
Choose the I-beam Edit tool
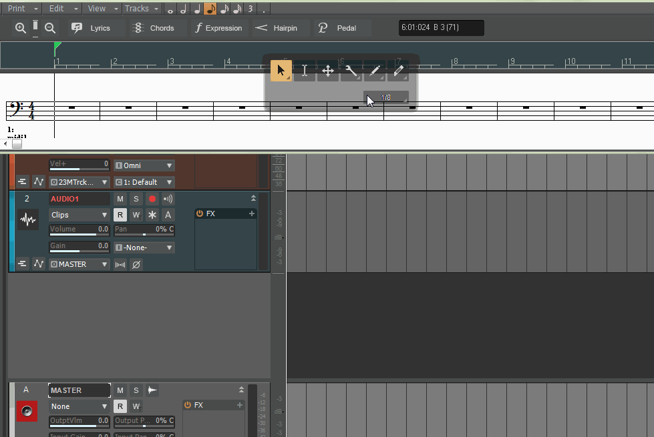[305, 71]
